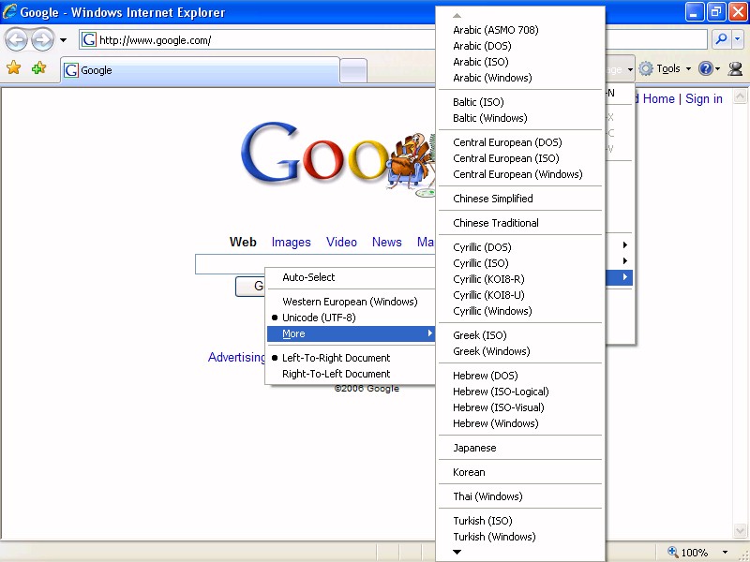Open the Video link on Google
This screenshot has width=750, height=562.
point(341,243)
